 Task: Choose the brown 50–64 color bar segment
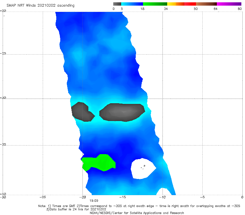point(206,4)
